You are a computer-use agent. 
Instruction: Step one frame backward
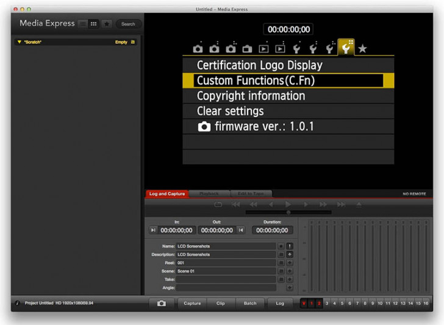click(271, 204)
